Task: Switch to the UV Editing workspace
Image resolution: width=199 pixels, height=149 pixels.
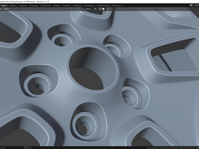Action: coord(34,6)
